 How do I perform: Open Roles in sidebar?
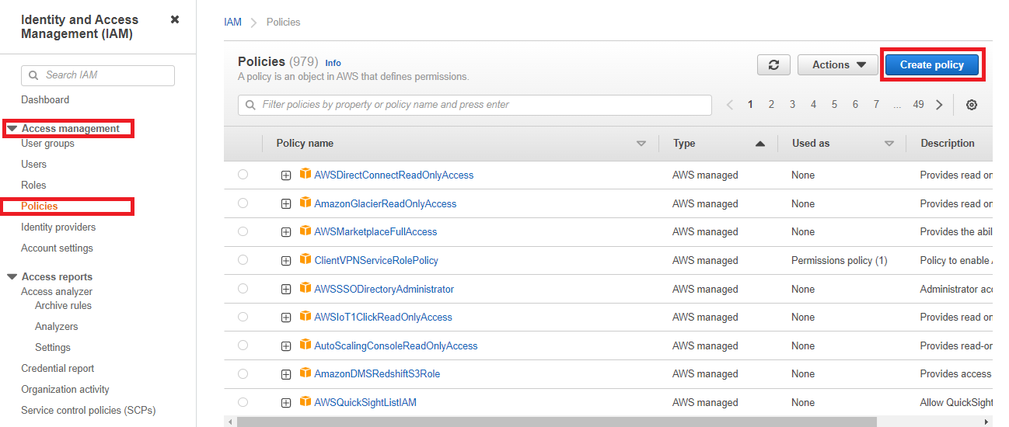pos(33,185)
